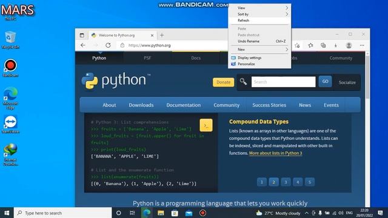Switch to the PSF top tab
Screen dimensions: 388x218
[147, 58]
